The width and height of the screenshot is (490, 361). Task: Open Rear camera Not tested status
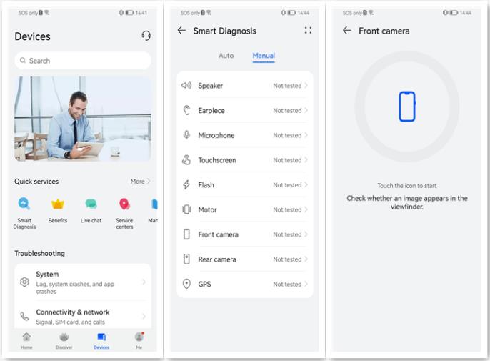click(290, 259)
